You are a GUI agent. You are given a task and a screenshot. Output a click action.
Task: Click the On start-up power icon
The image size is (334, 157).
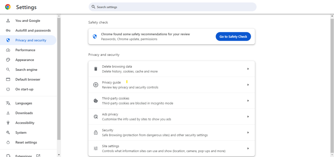pyautogui.click(x=8, y=89)
